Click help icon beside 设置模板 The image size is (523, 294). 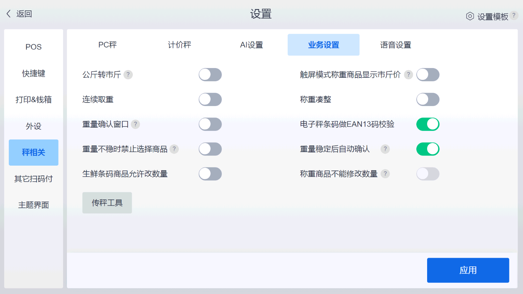coord(513,15)
